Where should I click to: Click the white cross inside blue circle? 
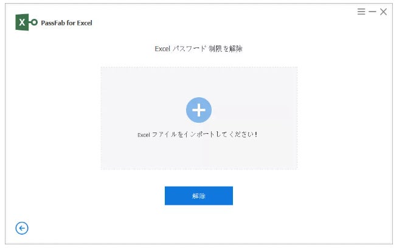pos(199,110)
